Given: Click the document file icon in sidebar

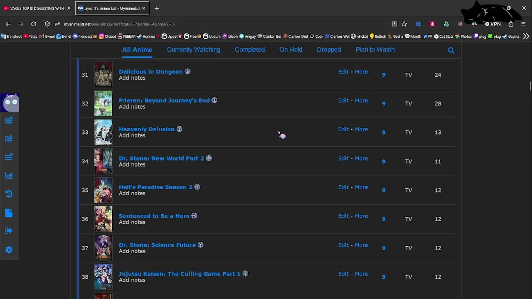Looking at the screenshot, I should point(9,213).
